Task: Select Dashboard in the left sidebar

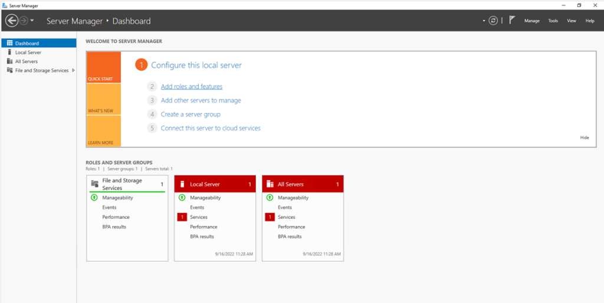Action: pyautogui.click(x=38, y=44)
